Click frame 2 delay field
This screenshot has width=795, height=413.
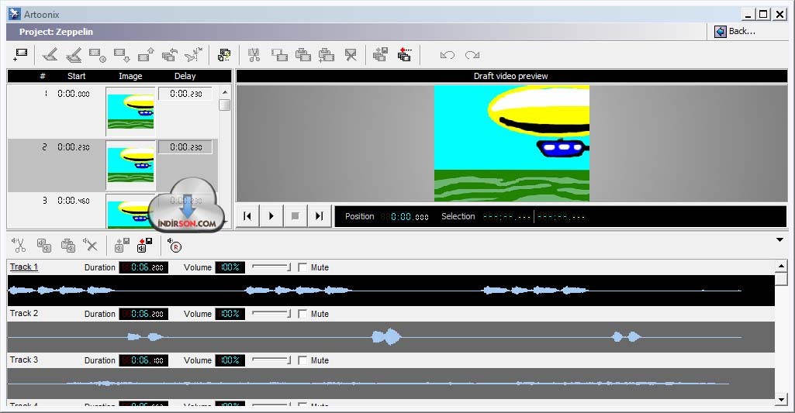click(185, 147)
